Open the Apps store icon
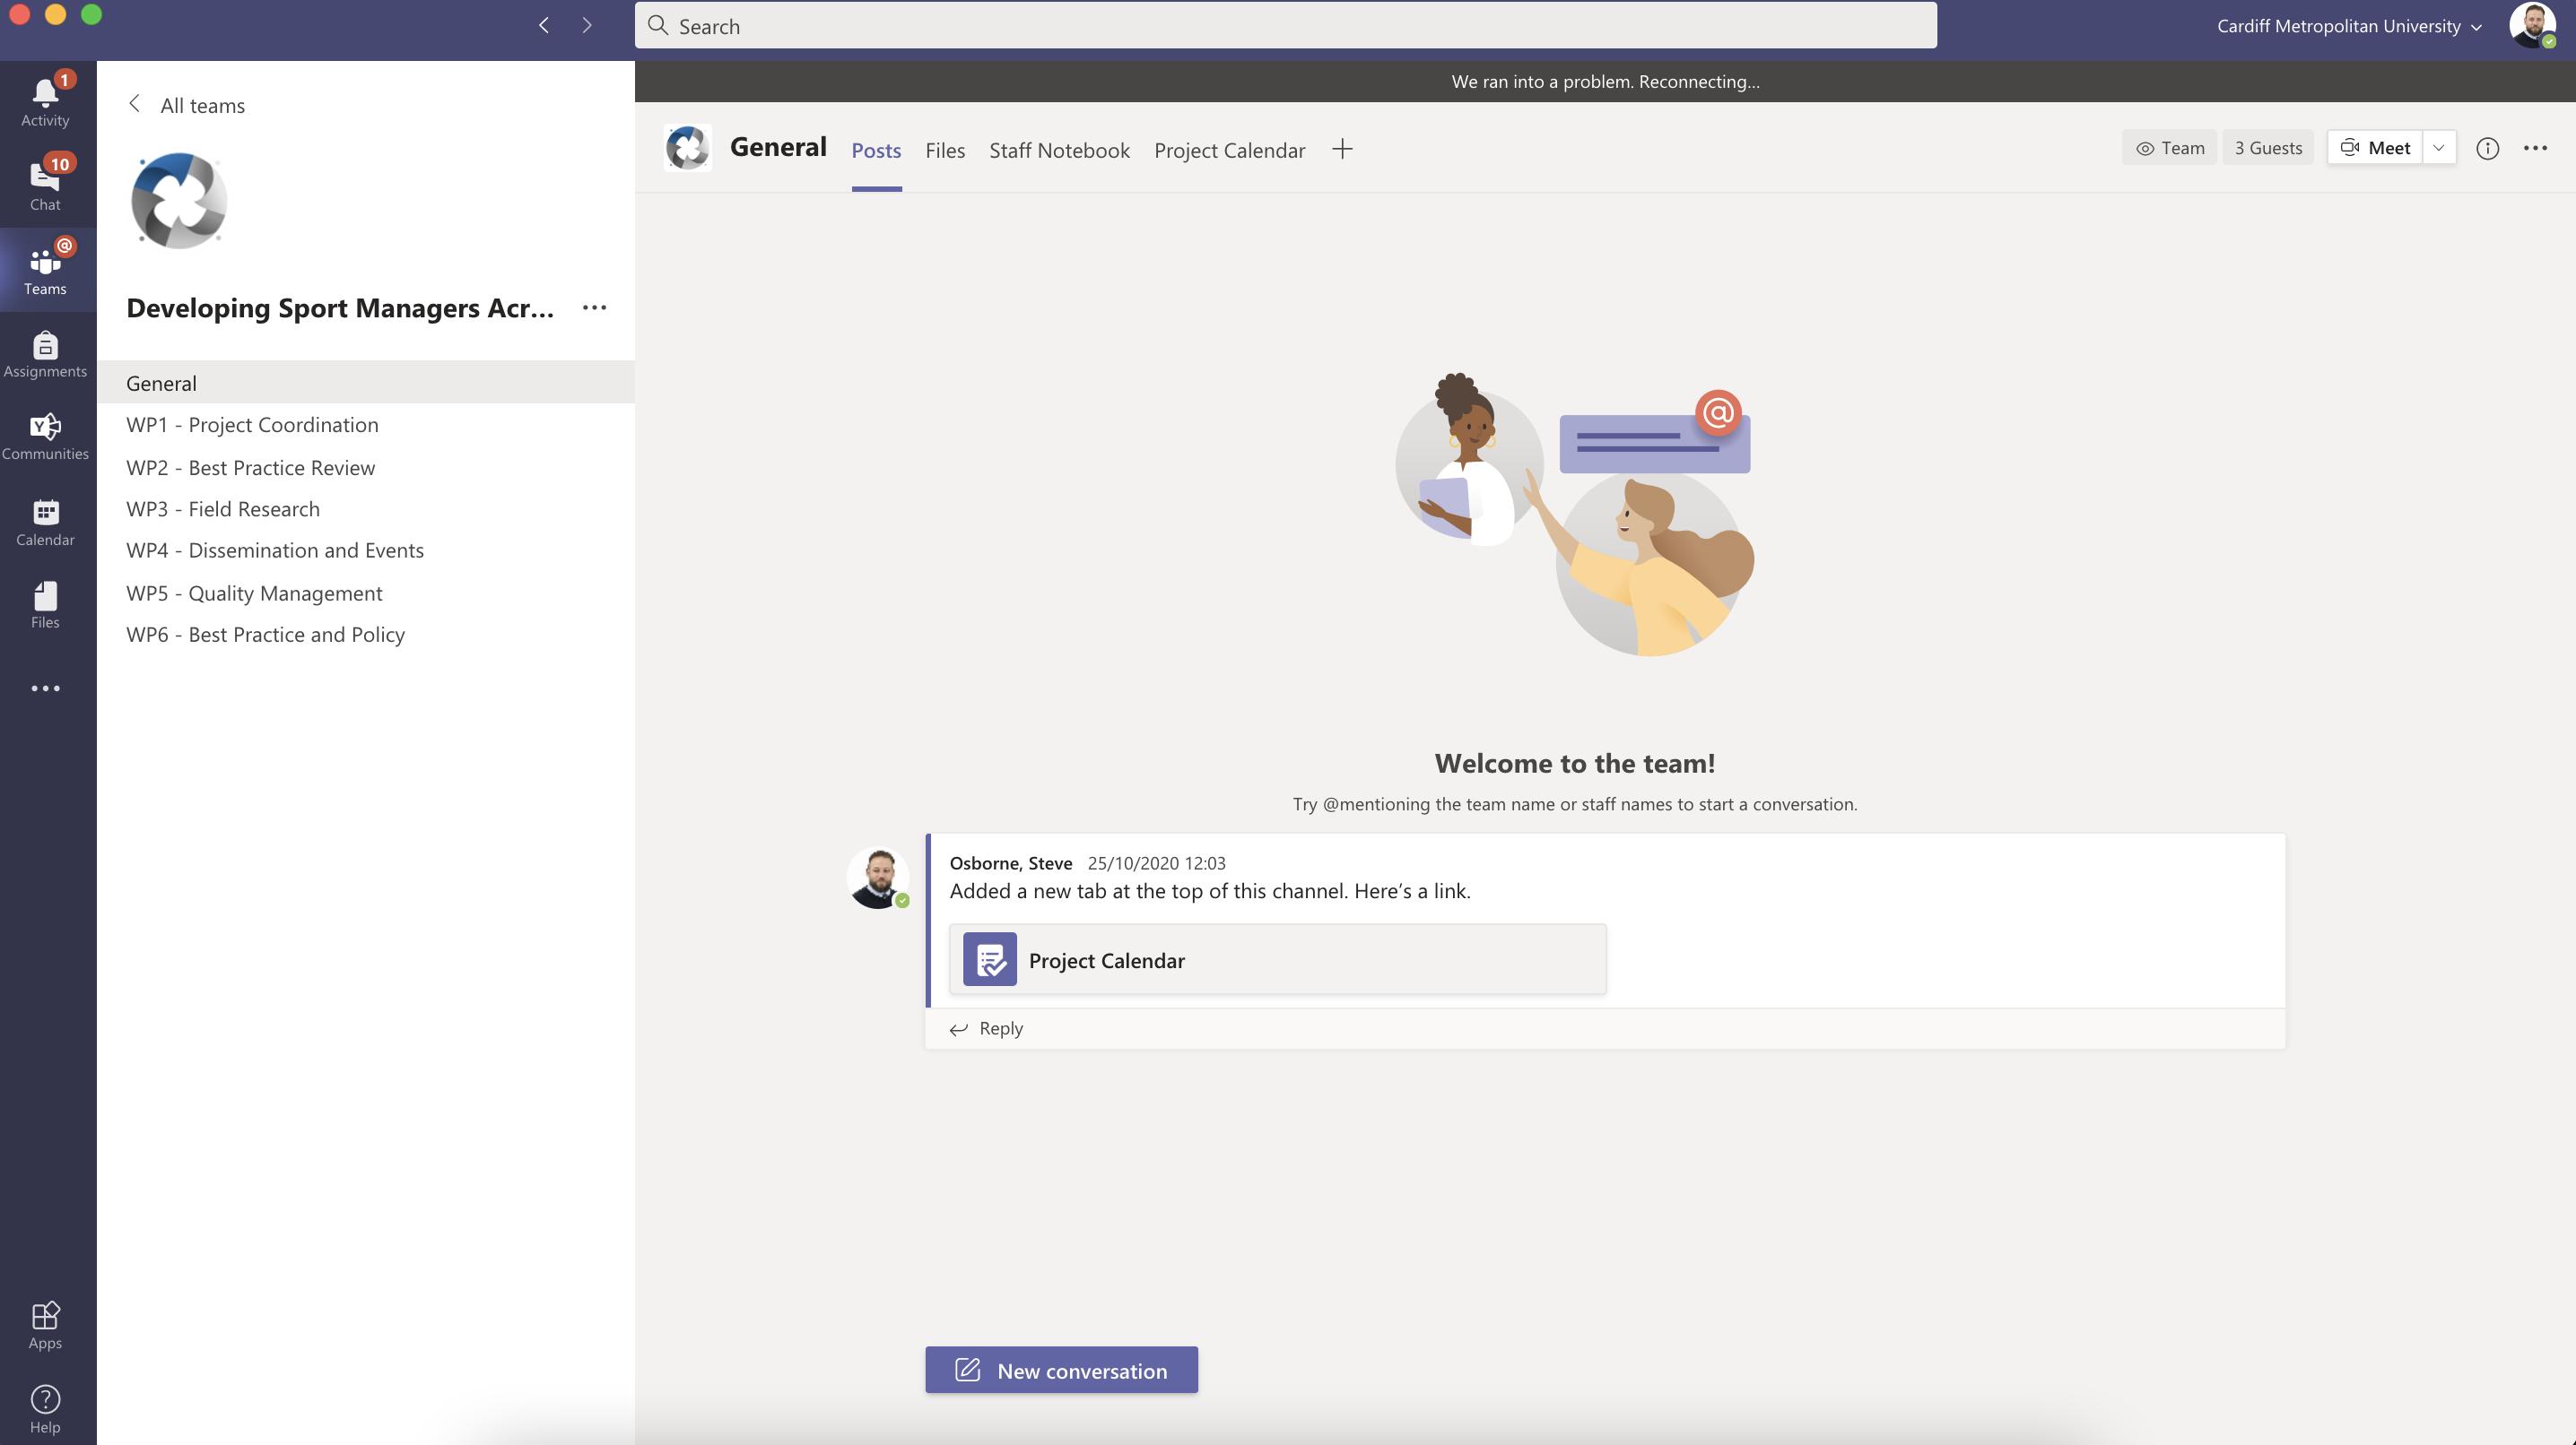Viewport: 2576px width, 1445px height. click(x=45, y=1325)
